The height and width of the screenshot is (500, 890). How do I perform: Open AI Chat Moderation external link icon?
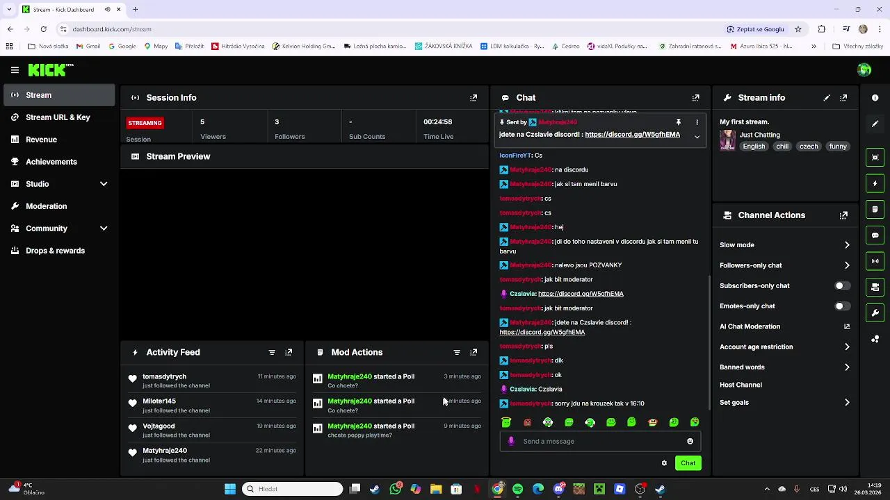click(847, 326)
